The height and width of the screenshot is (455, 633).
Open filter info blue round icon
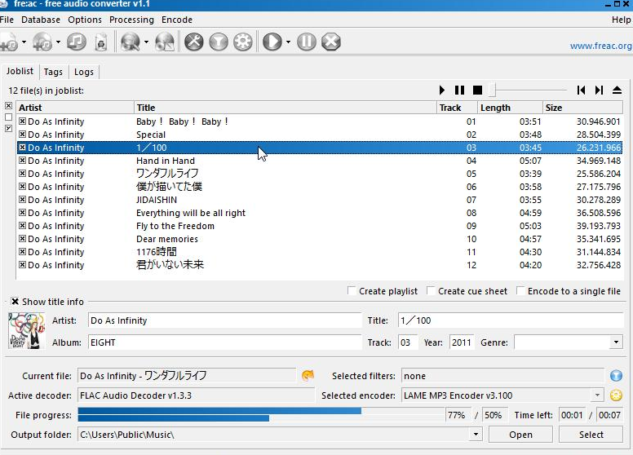616,376
